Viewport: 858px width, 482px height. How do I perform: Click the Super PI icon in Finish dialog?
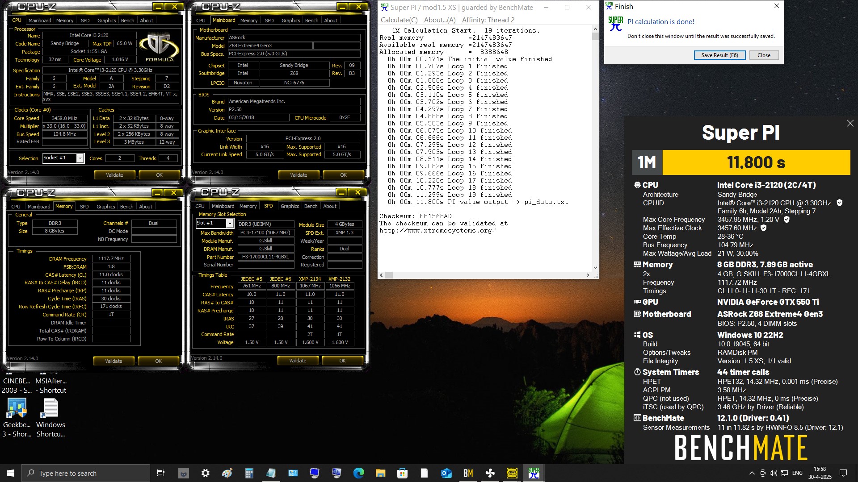pyautogui.click(x=615, y=23)
